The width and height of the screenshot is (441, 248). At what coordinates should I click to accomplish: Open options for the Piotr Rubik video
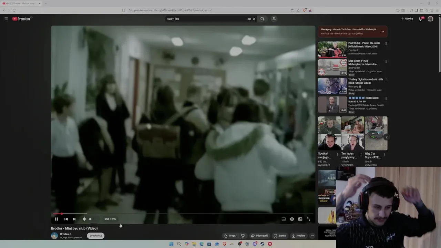pyautogui.click(x=386, y=44)
